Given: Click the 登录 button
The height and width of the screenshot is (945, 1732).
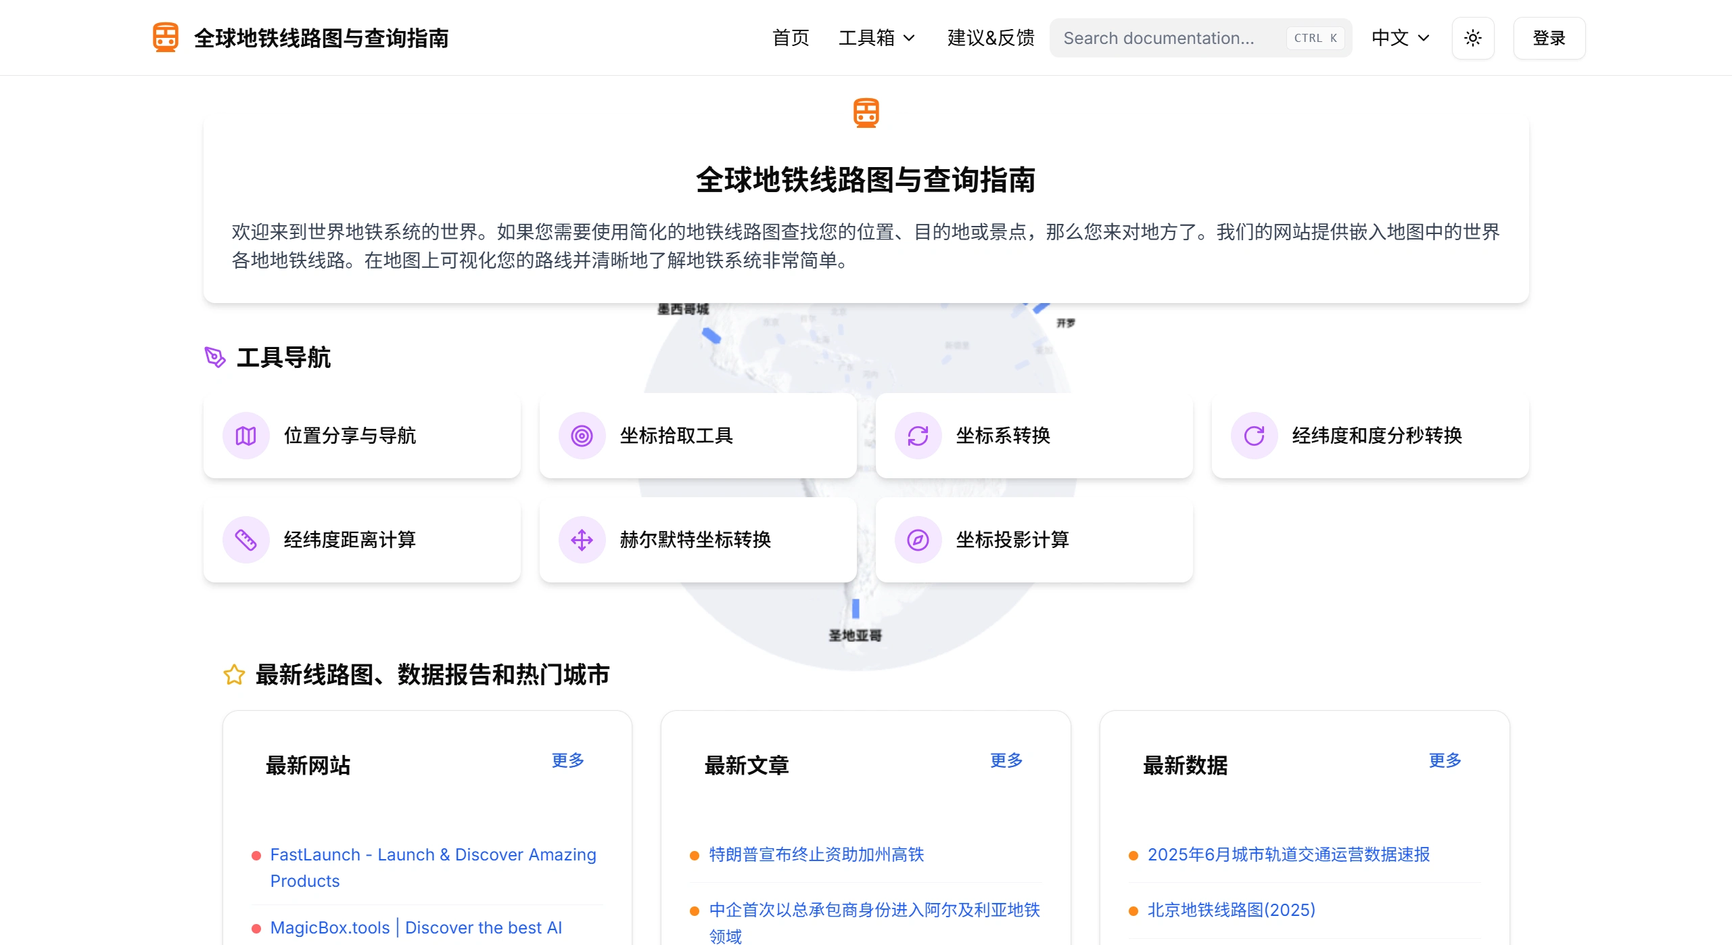Looking at the screenshot, I should click(x=1549, y=38).
